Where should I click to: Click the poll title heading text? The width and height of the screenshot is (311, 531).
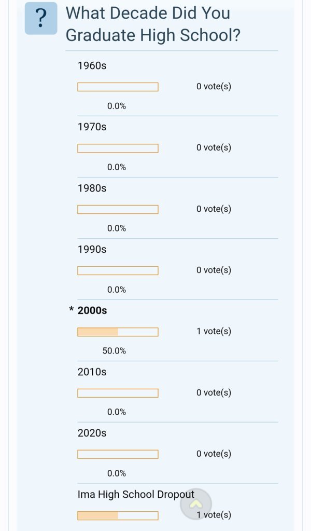(153, 24)
